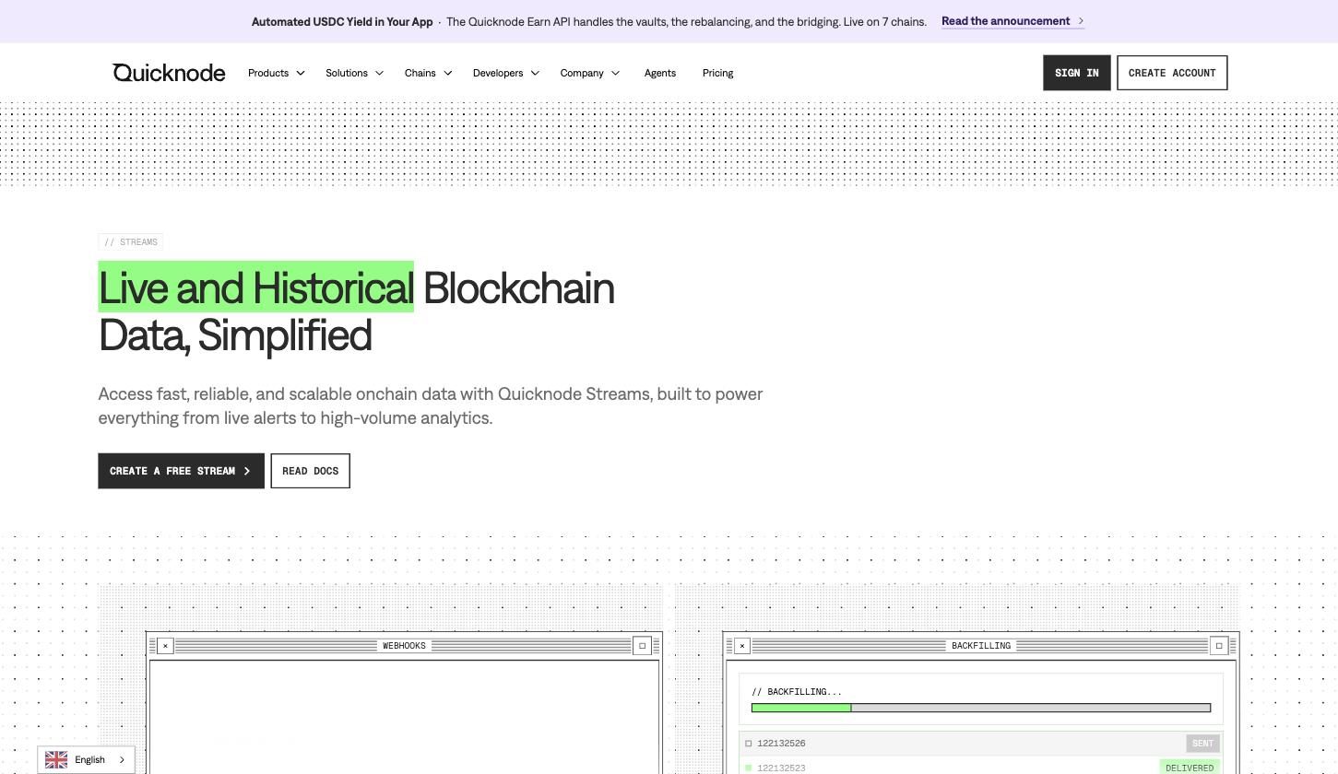Click the BACKFILLING window title
The height and width of the screenshot is (774, 1338).
(x=981, y=646)
